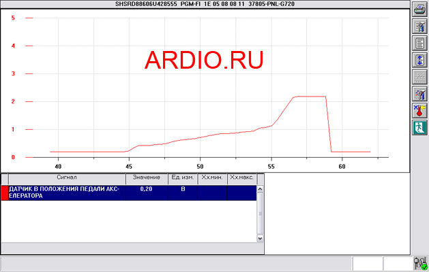429x272 pixels.
Task: Select the 'ДАТЧИК В ПОЛОЖЕНИЯ ПЕДАЛИ АКСЕЛЕРАТОРА' row
Action: 129,192
